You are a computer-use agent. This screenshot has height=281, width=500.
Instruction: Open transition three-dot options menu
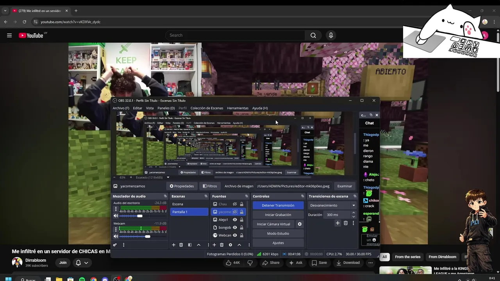pyautogui.click(x=354, y=223)
